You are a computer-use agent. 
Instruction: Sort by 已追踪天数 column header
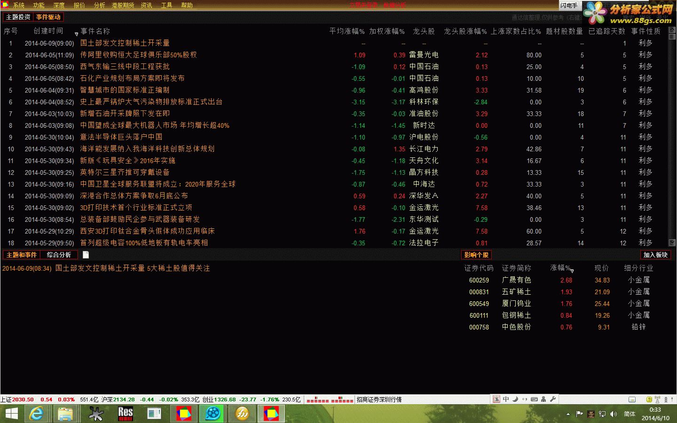[x=607, y=31]
